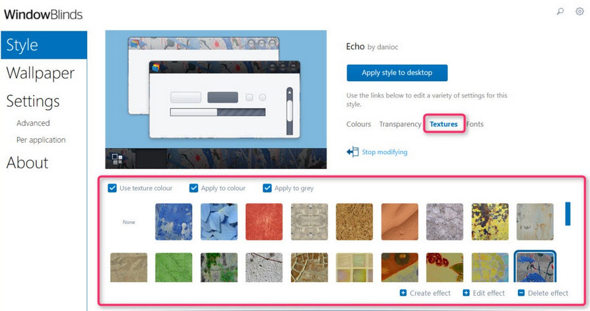
Task: Open the Wallpaper section in sidebar
Action: pyautogui.click(x=41, y=73)
